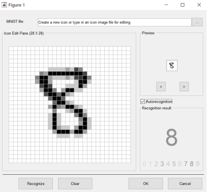Image resolution: width=207 pixels, height=192 pixels.
Task: Click the Recognize button
Action: tap(36, 183)
